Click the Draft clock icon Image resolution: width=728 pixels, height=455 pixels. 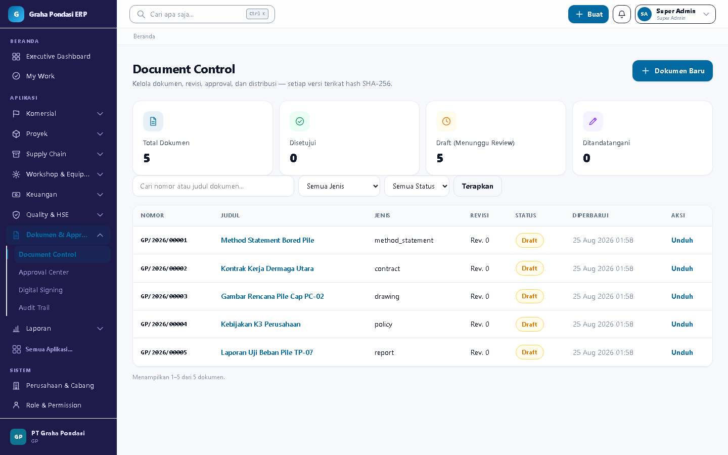pos(446,121)
